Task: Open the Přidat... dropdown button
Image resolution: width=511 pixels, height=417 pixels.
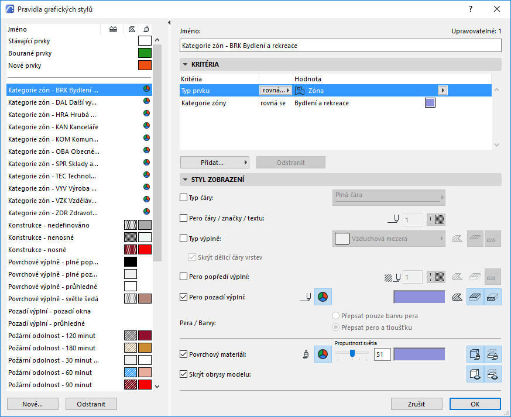Action: 215,163
